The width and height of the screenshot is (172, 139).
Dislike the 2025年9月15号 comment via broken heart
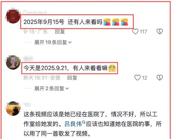pyautogui.click(x=160, y=32)
